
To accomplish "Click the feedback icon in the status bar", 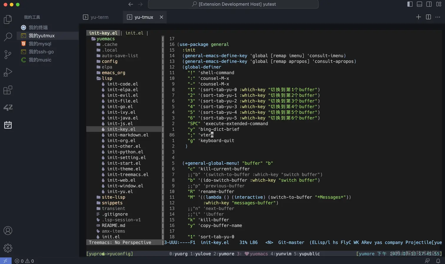I will point(427,261).
